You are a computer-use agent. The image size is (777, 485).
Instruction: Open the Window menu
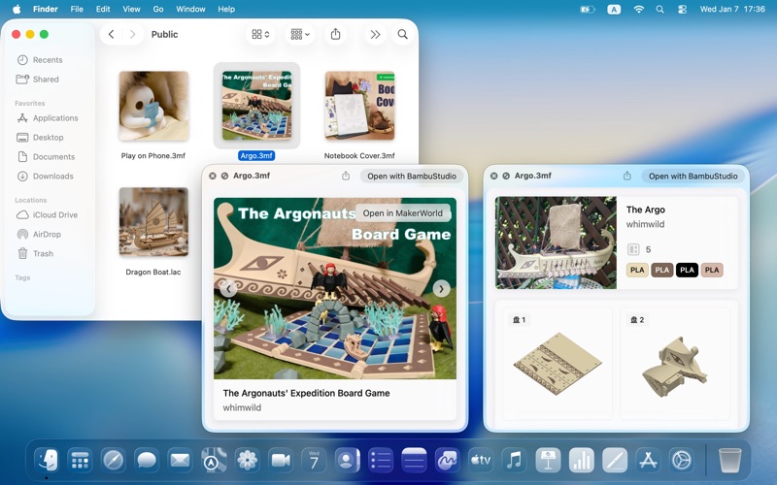[190, 9]
